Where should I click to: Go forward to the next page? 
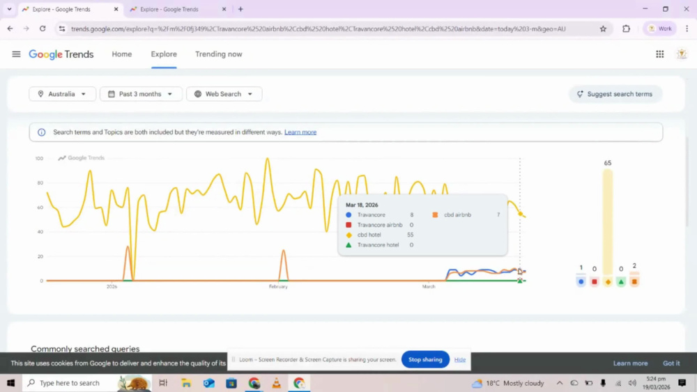coord(26,29)
